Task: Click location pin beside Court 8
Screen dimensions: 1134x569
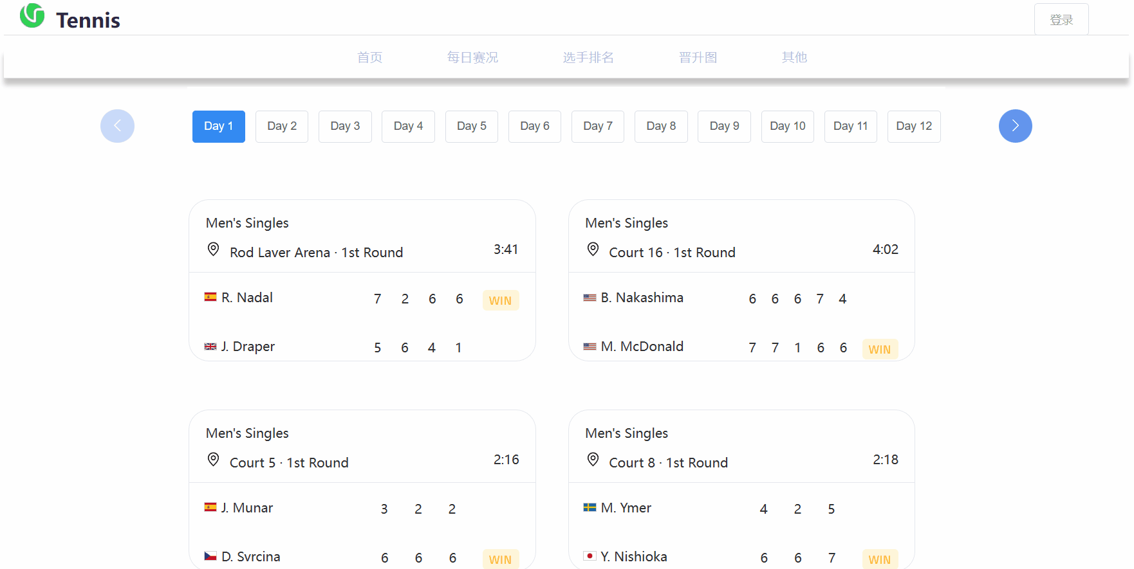Action: coord(593,460)
